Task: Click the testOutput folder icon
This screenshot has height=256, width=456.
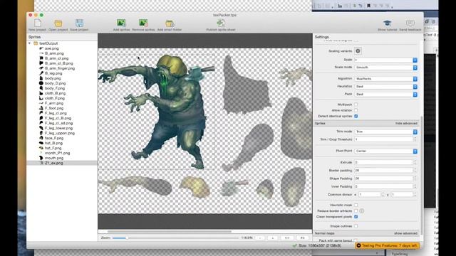Action: click(36, 43)
